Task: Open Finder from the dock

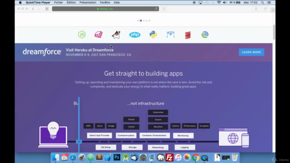Action: pyautogui.click(x=55, y=158)
